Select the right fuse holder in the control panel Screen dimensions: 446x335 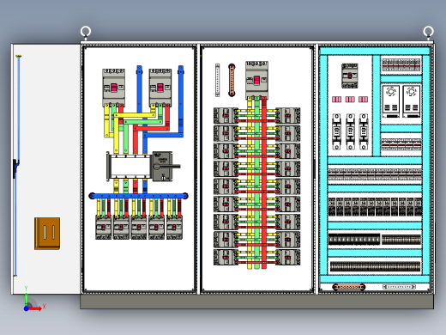click(x=364, y=131)
